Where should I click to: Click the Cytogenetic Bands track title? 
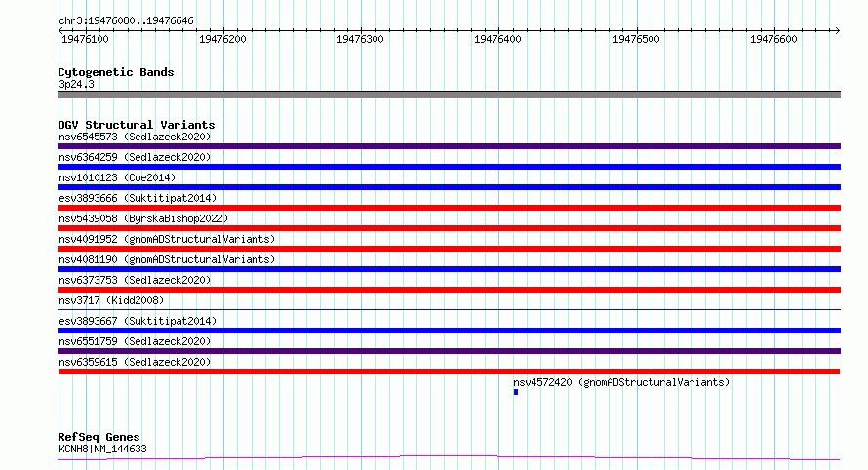click(116, 72)
